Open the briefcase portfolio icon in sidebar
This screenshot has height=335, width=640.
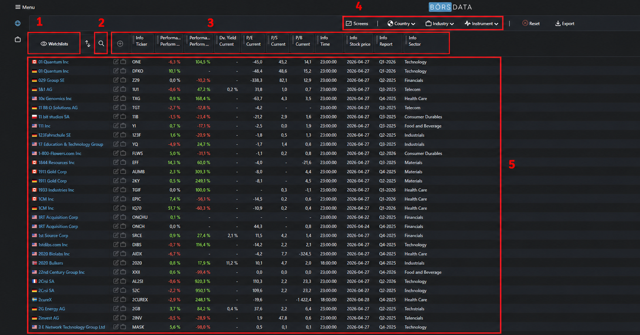[x=18, y=40]
